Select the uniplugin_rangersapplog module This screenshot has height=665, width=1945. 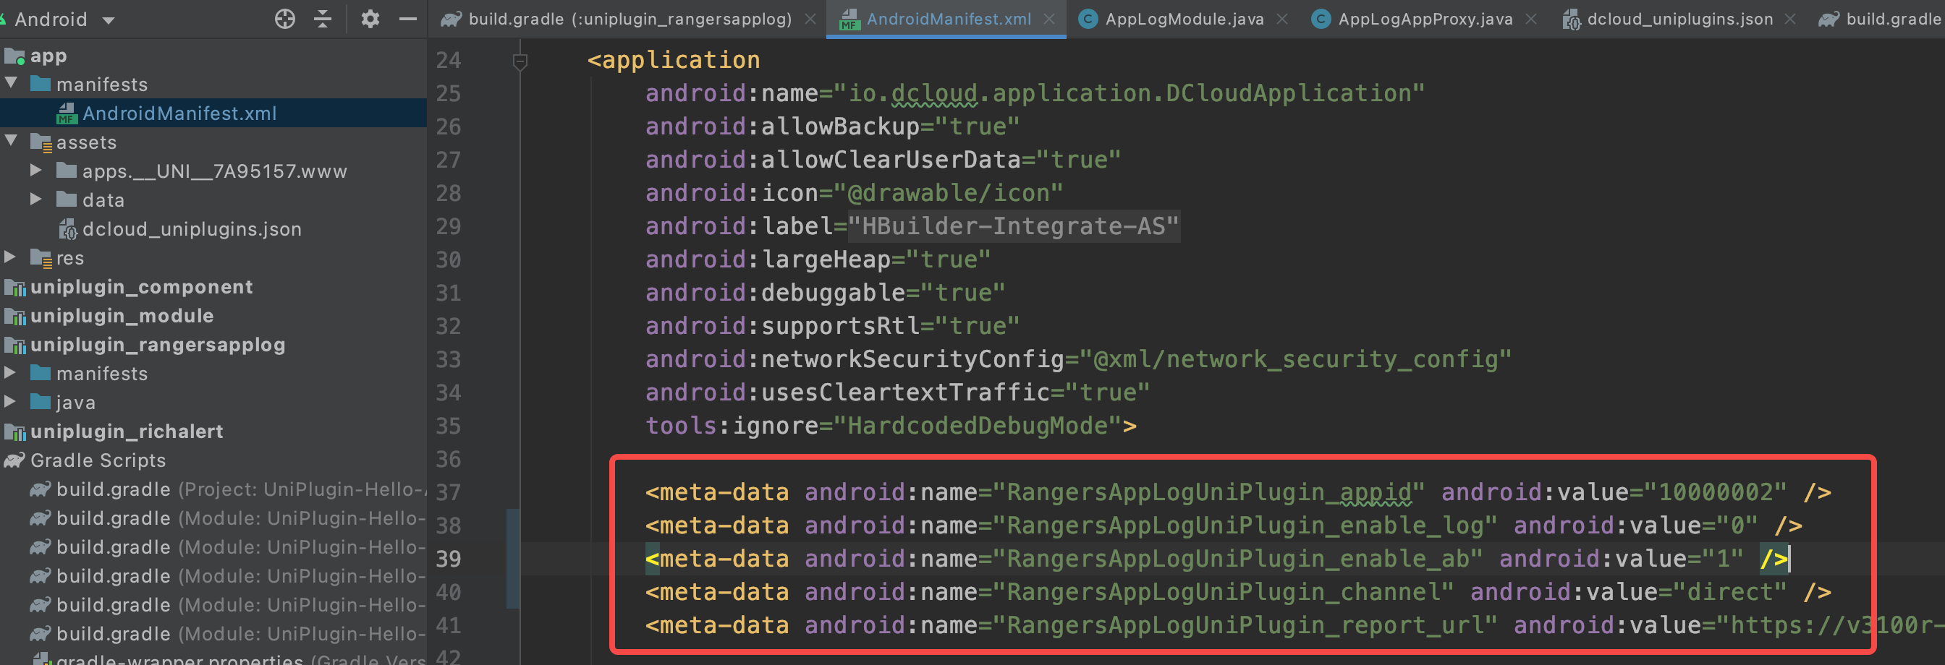[158, 345]
